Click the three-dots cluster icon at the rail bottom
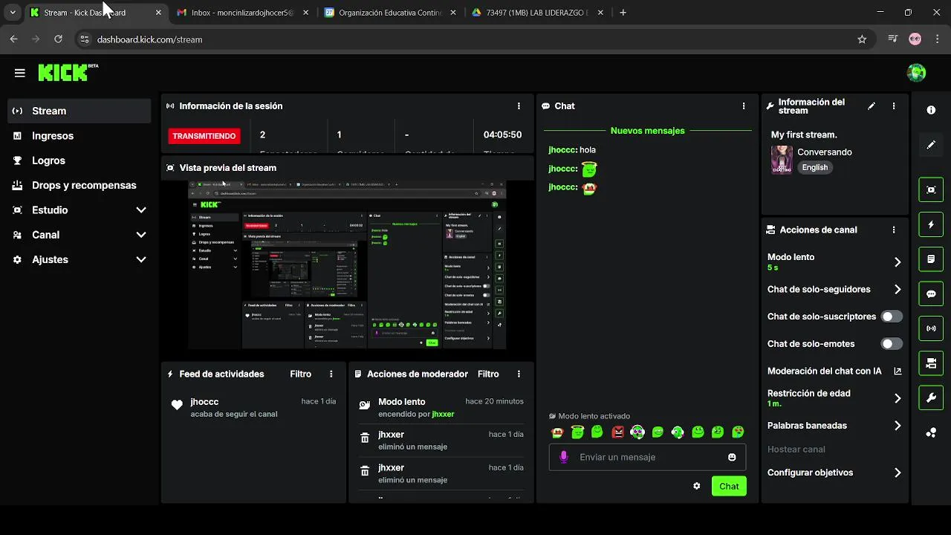Screen dimensions: 951x535 click(x=931, y=432)
